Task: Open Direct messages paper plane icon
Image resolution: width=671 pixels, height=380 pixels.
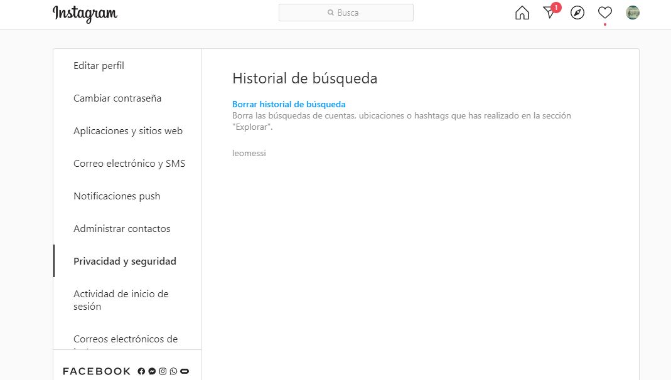Action: click(x=549, y=13)
